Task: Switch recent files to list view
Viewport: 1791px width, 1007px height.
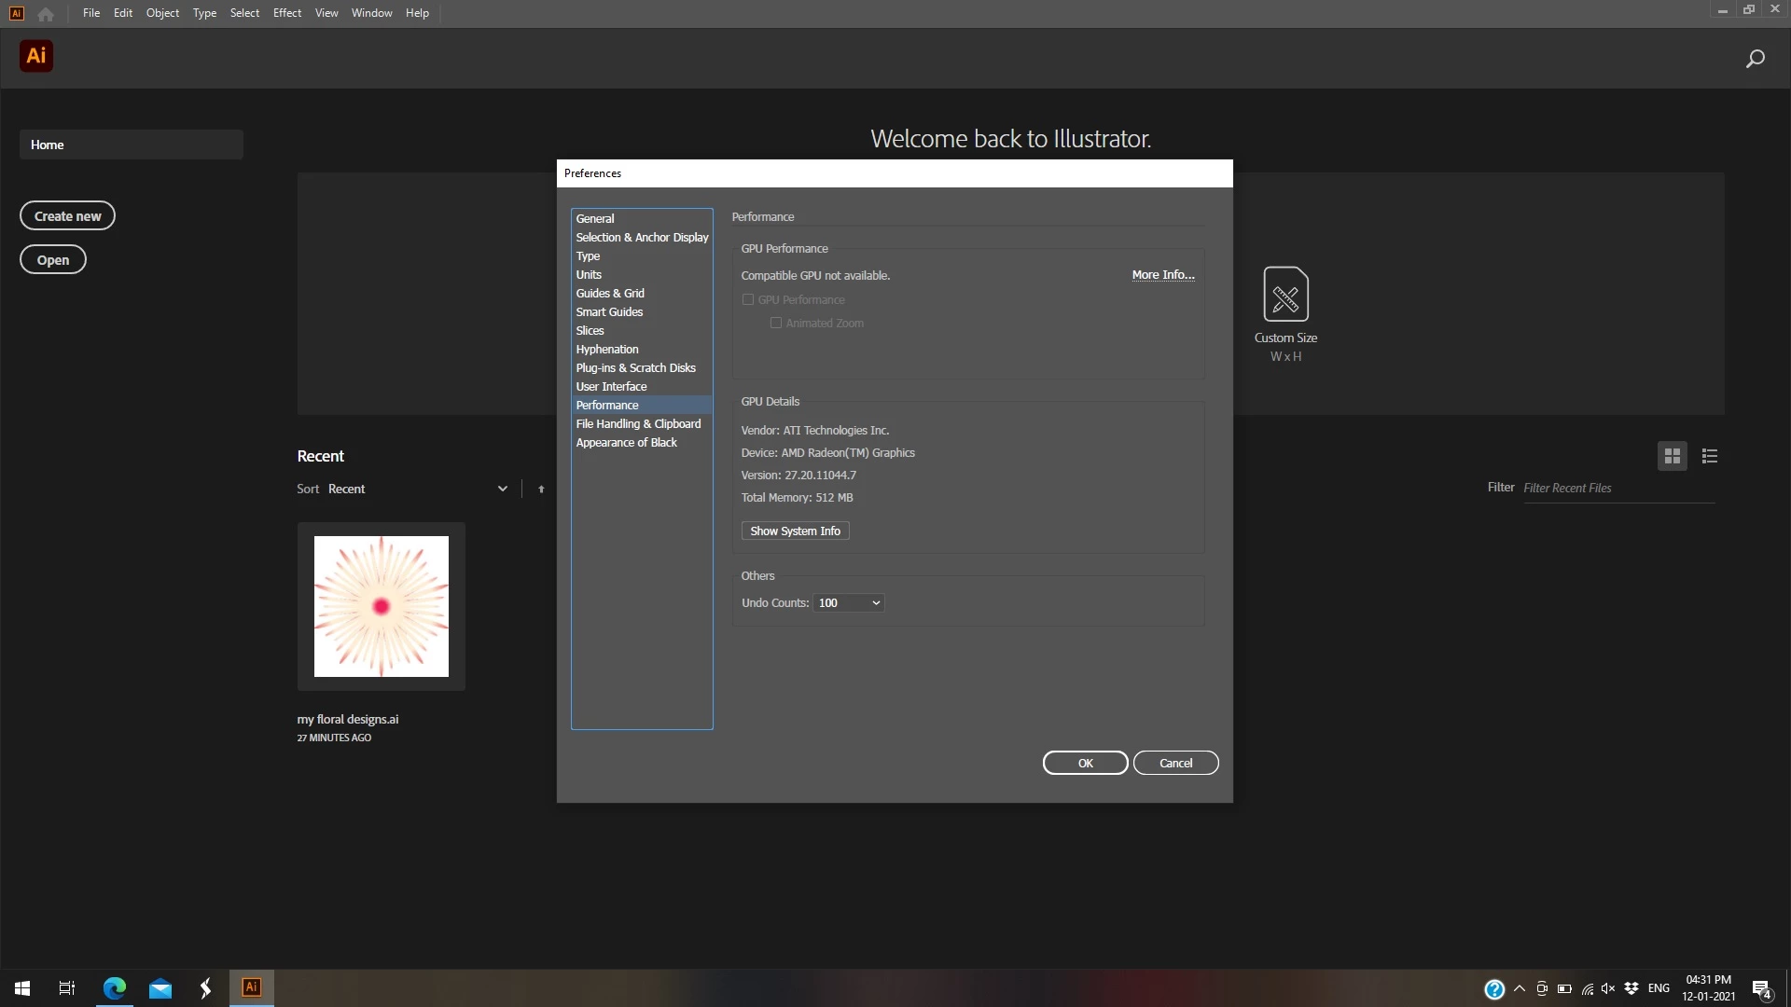Action: (x=1709, y=456)
